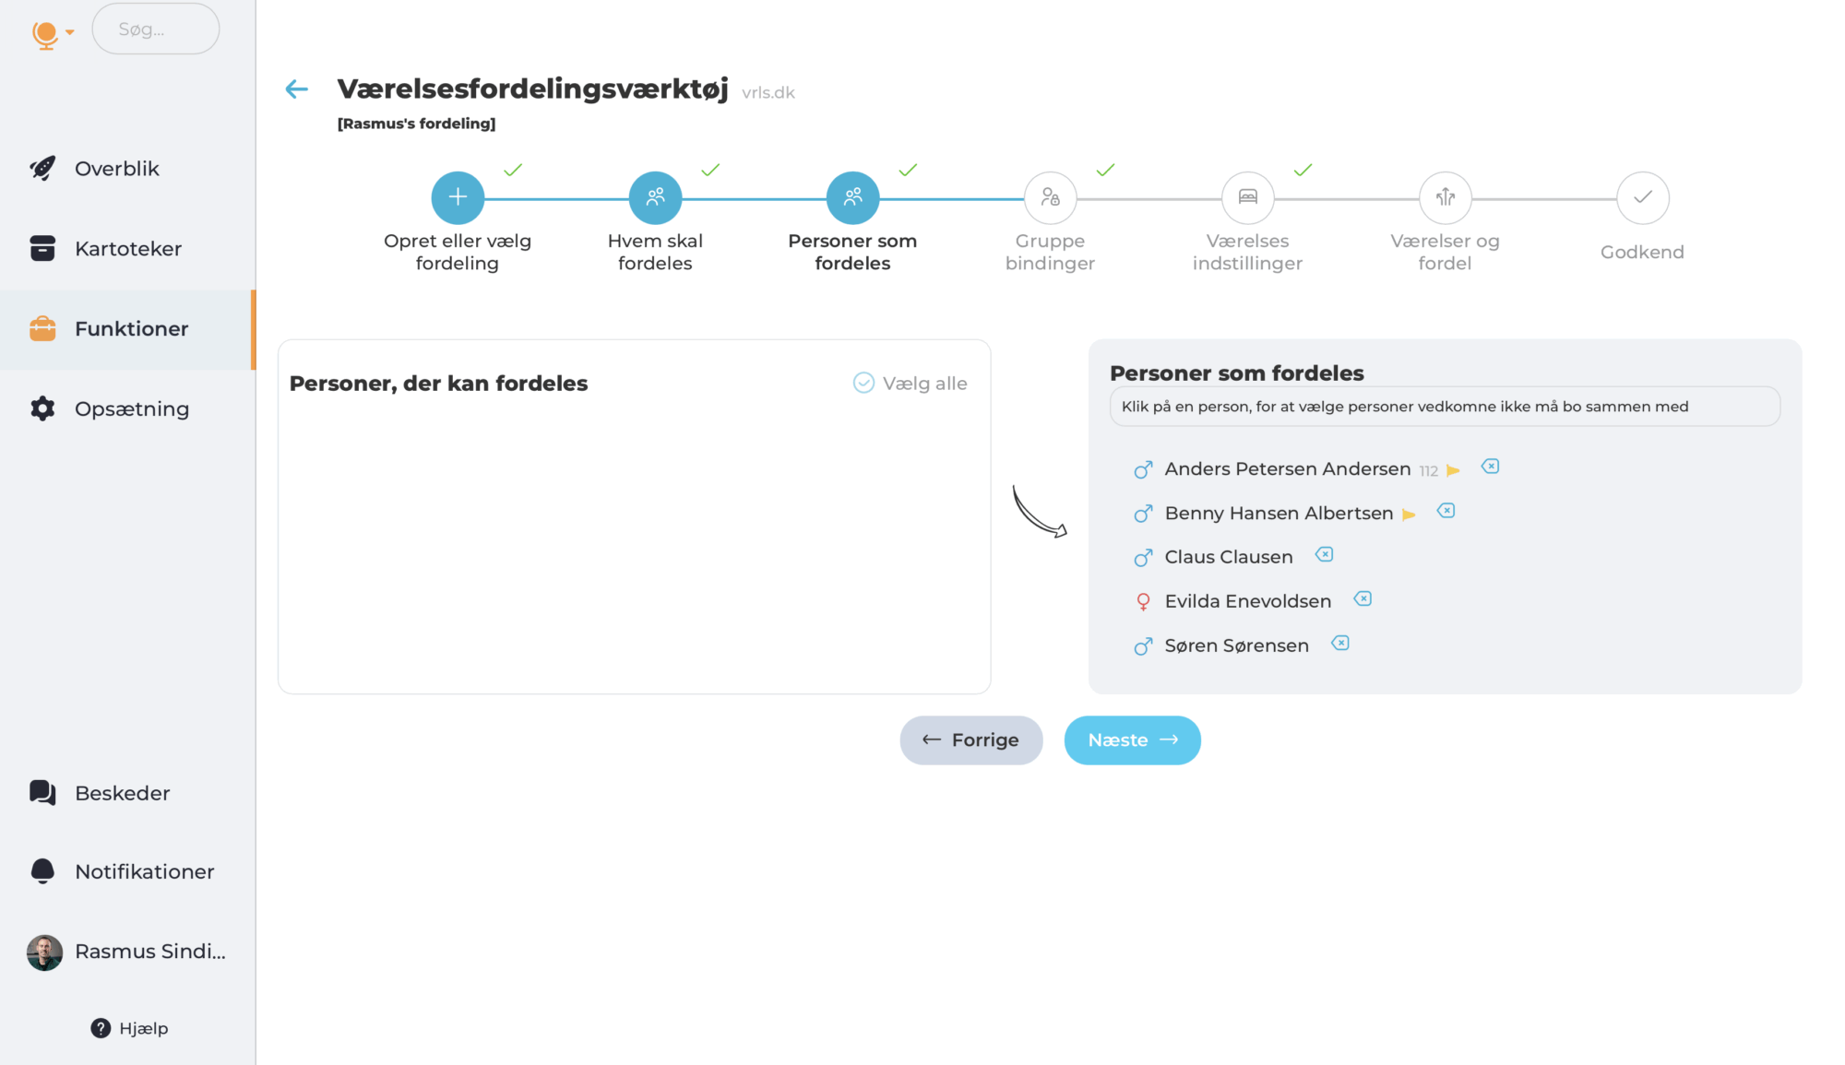Screen dimensions: 1845x1065
Task: Open the Hjælp link
Action: coord(130,1028)
